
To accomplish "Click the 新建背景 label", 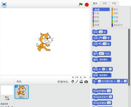I will coord(4,104).
